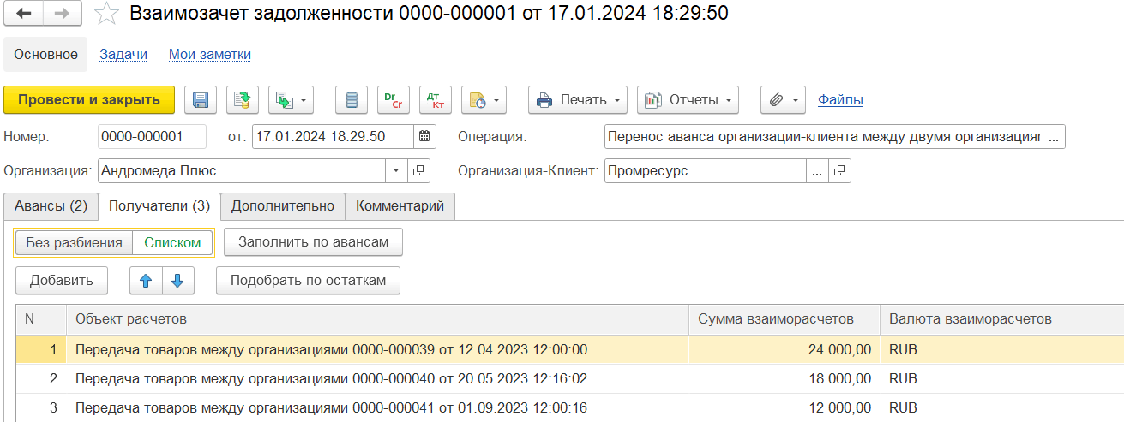Toggle the 'Без разбиения' mode

[x=74, y=242]
